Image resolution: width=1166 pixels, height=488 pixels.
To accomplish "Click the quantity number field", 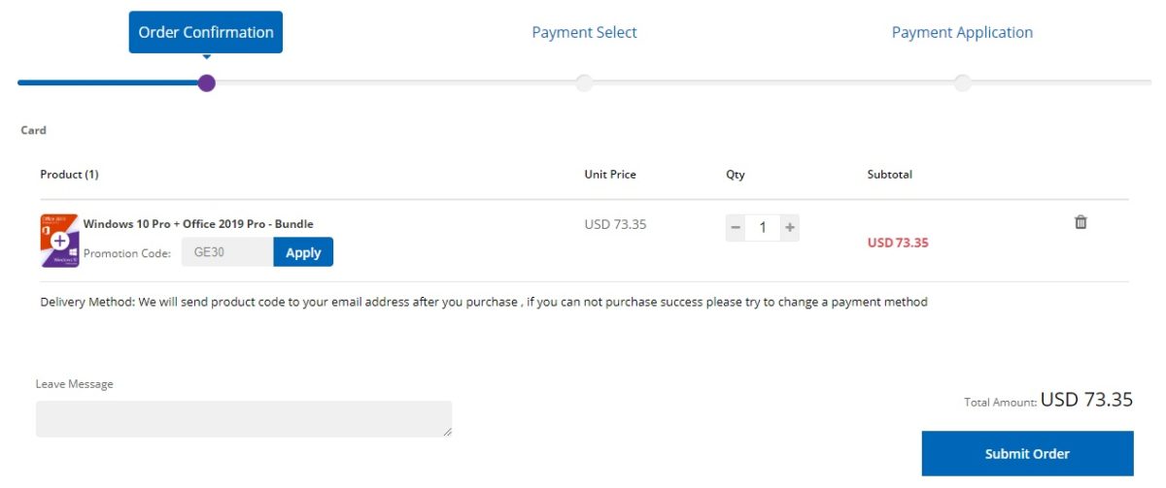I will [763, 227].
